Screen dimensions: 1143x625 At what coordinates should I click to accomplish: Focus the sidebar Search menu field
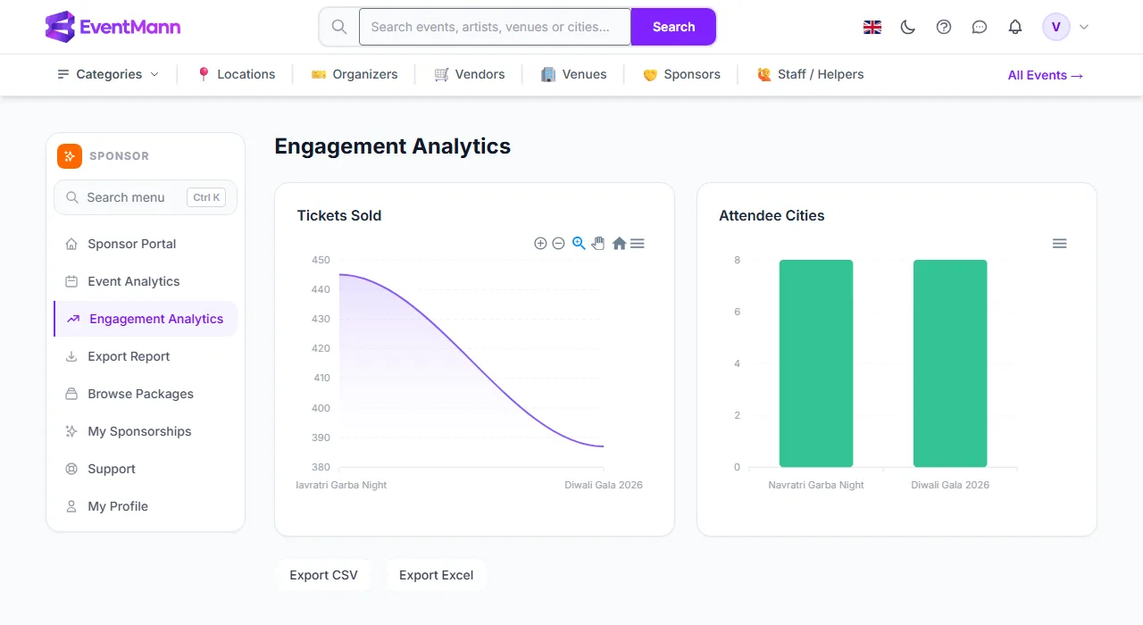point(146,197)
